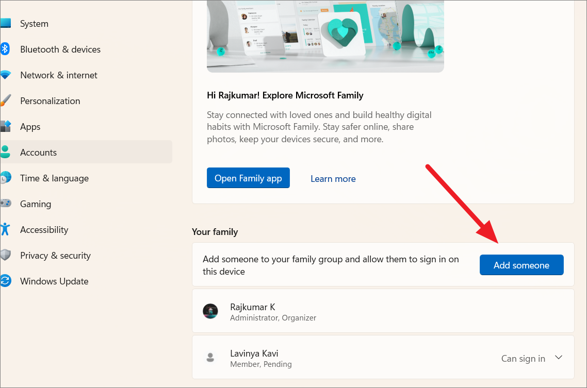
Task: Click the Network & internet Wi-Fi icon
Action: pos(5,75)
